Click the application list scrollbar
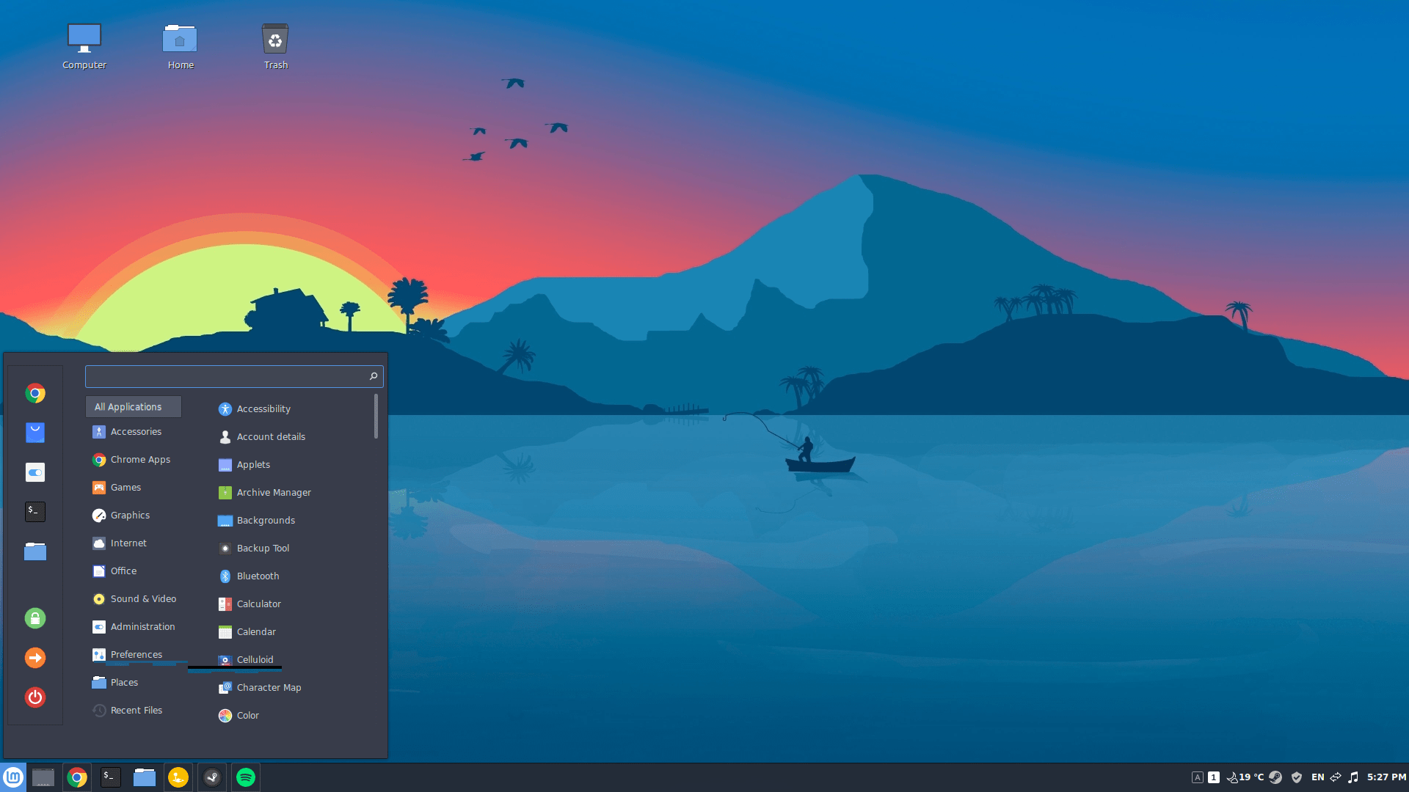Screen dimensions: 1409x792 point(376,417)
